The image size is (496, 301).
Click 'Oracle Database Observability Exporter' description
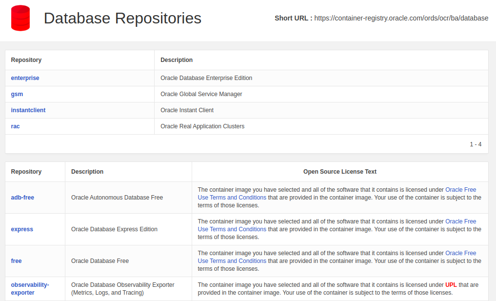(x=123, y=289)
